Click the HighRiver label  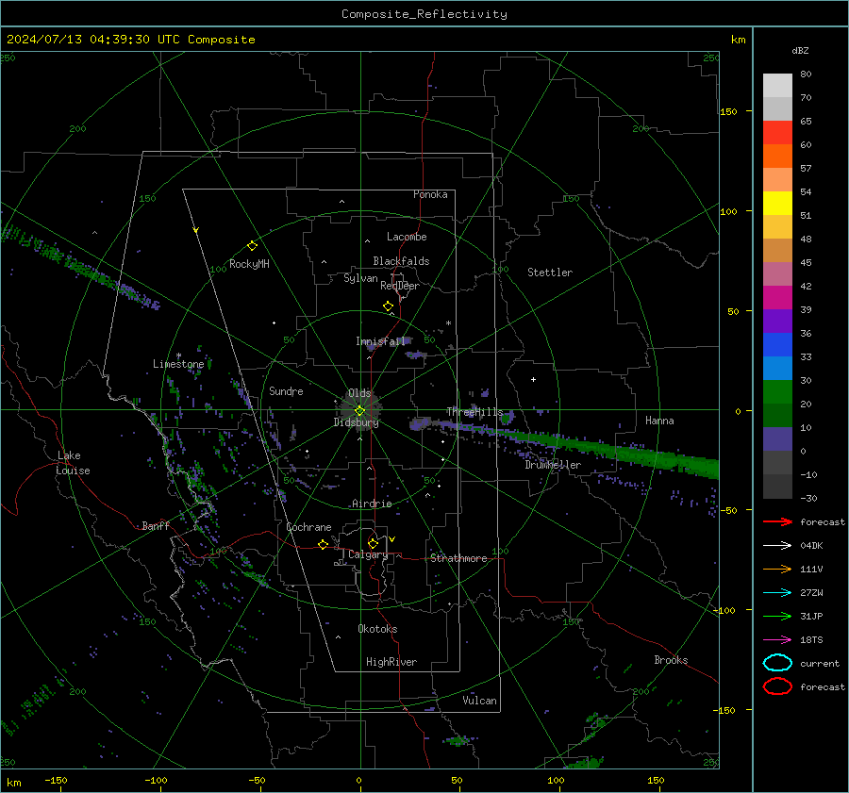391,662
